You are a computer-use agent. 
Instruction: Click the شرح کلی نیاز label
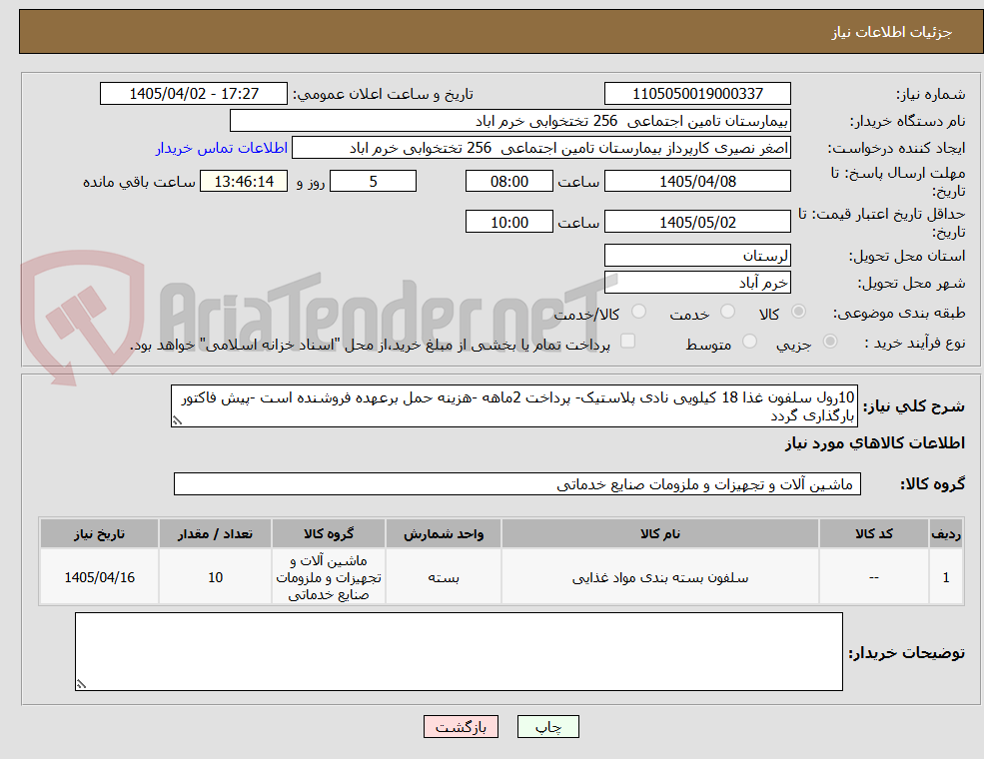click(914, 406)
